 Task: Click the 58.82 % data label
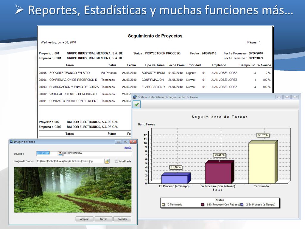pyautogui.click(x=263, y=135)
